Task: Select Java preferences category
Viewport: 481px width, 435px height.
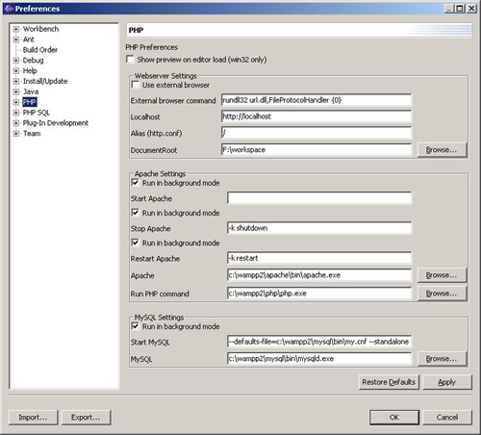Action: point(31,91)
